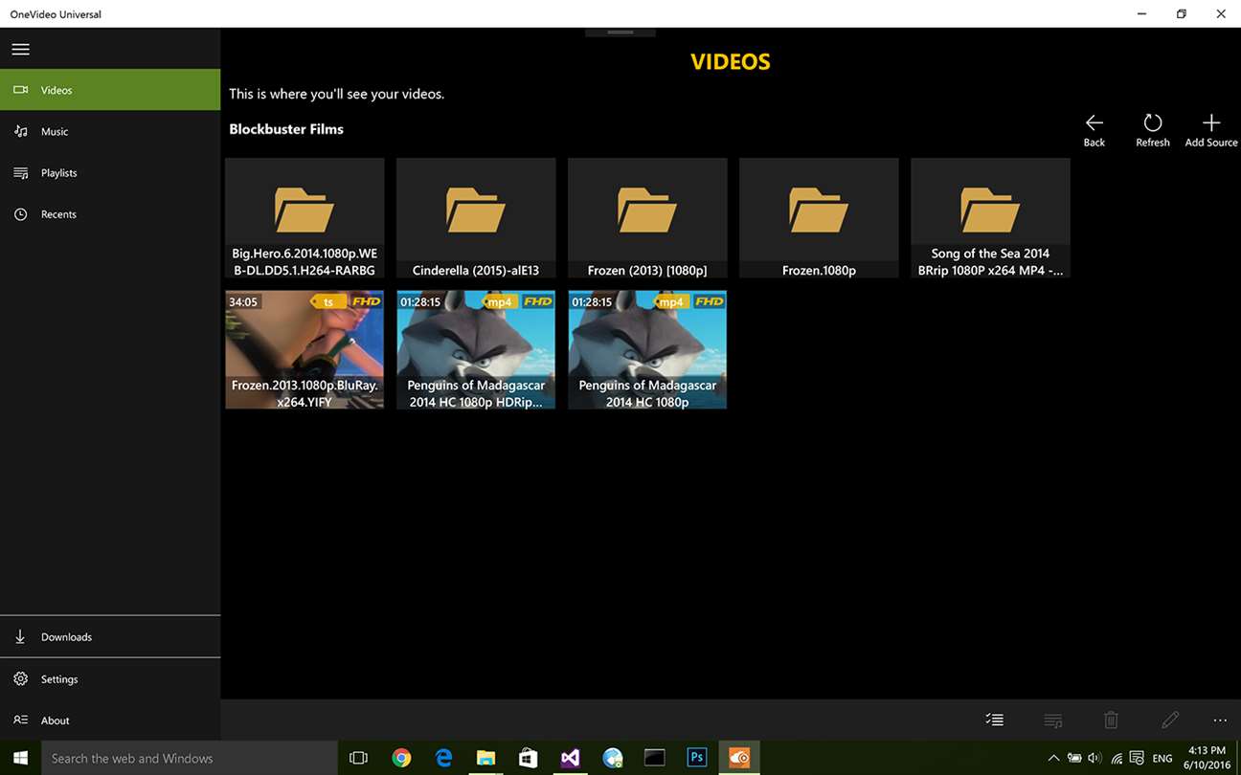Click the ts format badge on the Frozen video
The width and height of the screenshot is (1241, 775).
click(x=327, y=302)
